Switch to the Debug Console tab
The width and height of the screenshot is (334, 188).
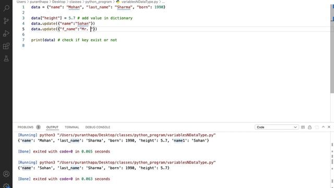pos(98,127)
